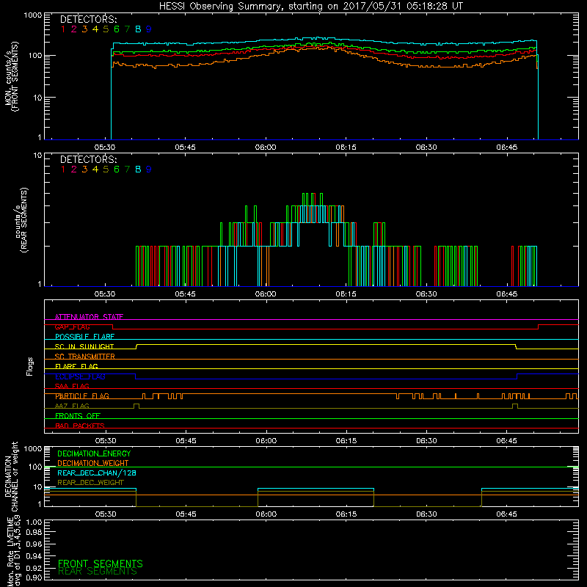Click the SC_IN_SUNLIGHT label
This screenshot has width=587, height=587.
(84, 346)
